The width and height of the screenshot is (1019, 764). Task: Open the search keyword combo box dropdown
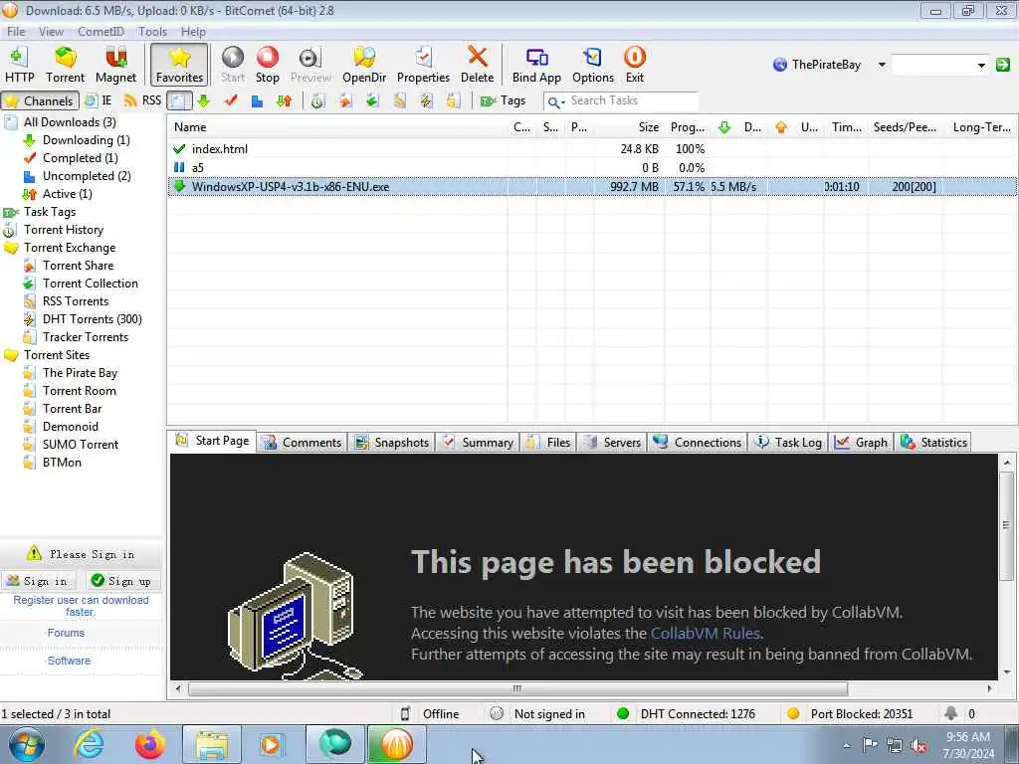[x=980, y=65]
